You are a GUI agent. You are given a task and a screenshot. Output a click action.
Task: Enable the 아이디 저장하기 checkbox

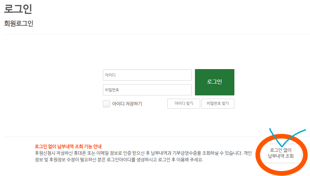(106, 104)
